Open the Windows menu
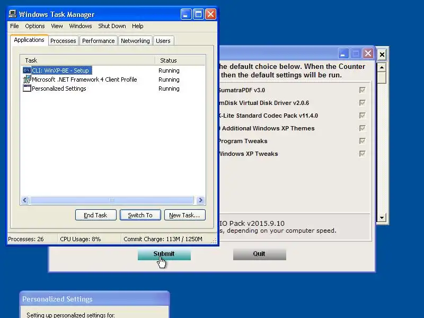 click(x=81, y=26)
